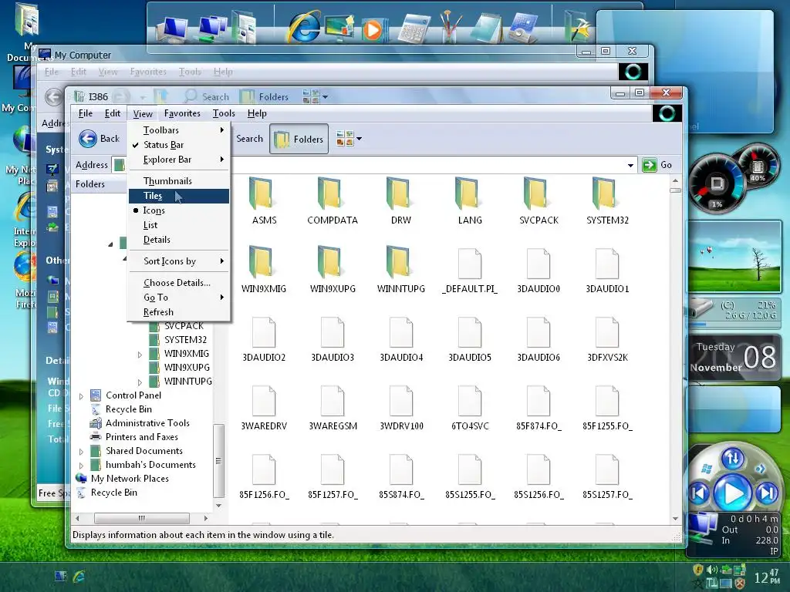
Task: Launch Internet Explorer from the top dock
Action: [304, 26]
